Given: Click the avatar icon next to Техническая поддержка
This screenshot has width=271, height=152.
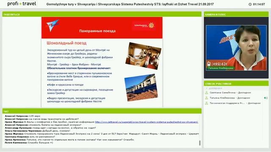Looking at the screenshot, I should (x=206, y=103).
